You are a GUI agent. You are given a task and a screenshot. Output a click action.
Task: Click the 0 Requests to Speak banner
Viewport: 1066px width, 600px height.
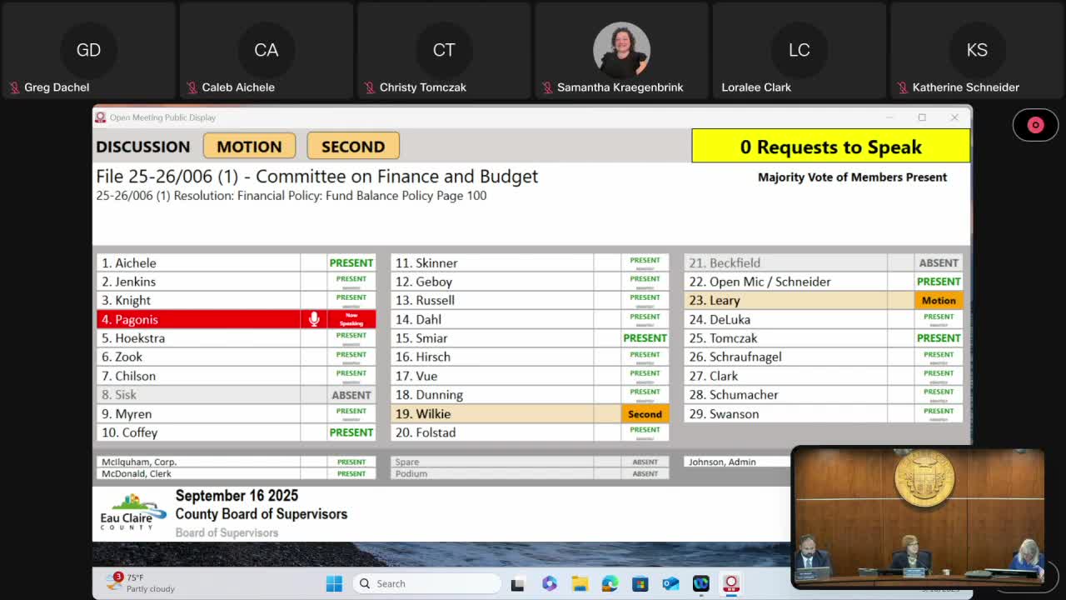click(x=830, y=147)
